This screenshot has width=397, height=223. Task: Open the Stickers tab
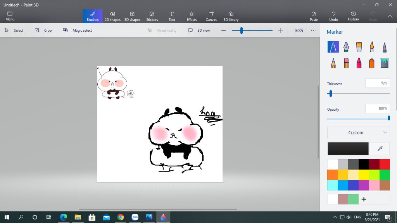pyautogui.click(x=152, y=16)
